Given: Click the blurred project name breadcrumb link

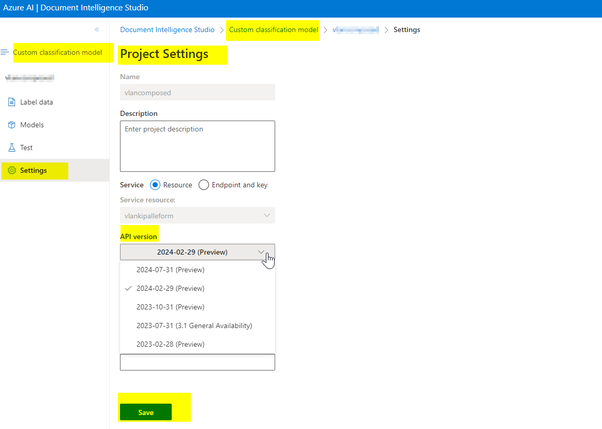Looking at the screenshot, I should click(355, 29).
